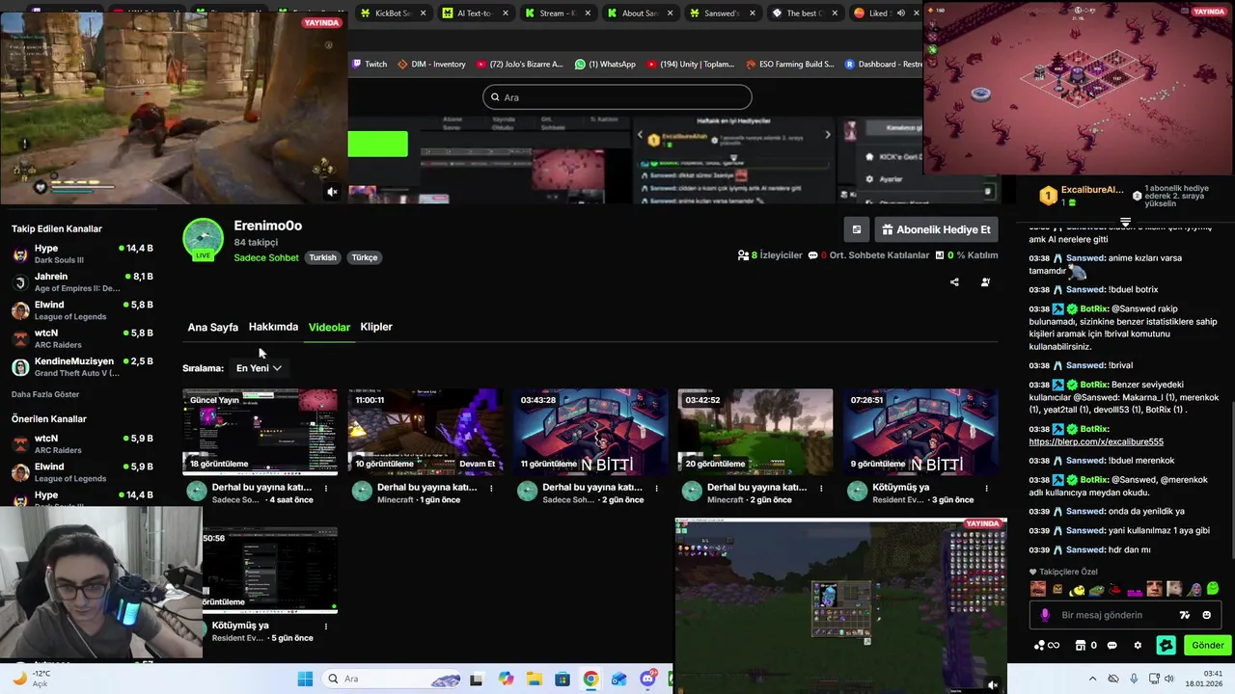Image resolution: width=1235 pixels, height=694 pixels.
Task: Expand Daha Fazla Göster in followed channels
Action: pyautogui.click(x=45, y=394)
